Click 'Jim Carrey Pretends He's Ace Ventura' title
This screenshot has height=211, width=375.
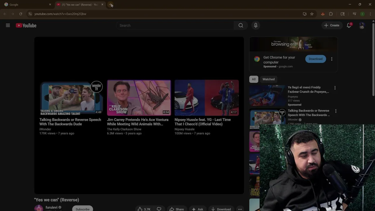(138, 122)
